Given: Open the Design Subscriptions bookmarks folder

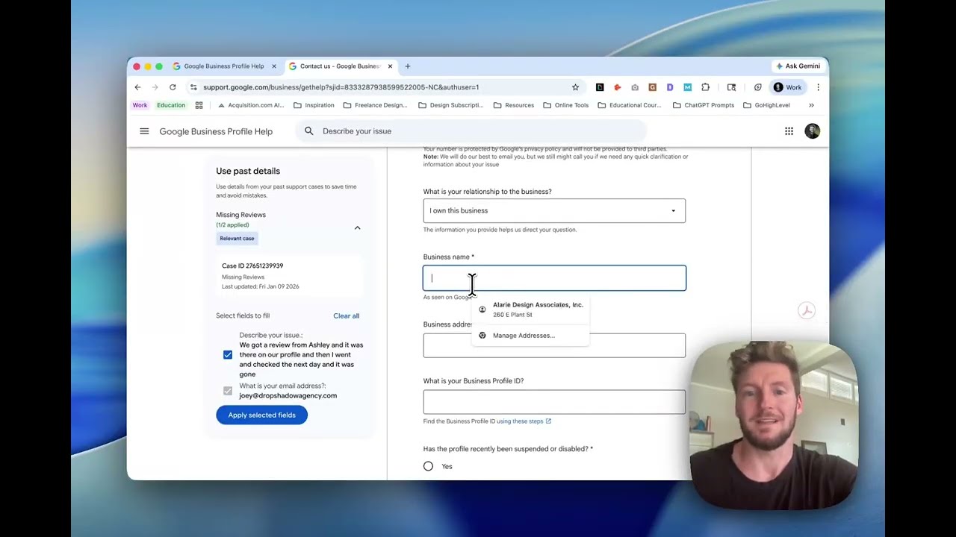Looking at the screenshot, I should click(450, 105).
